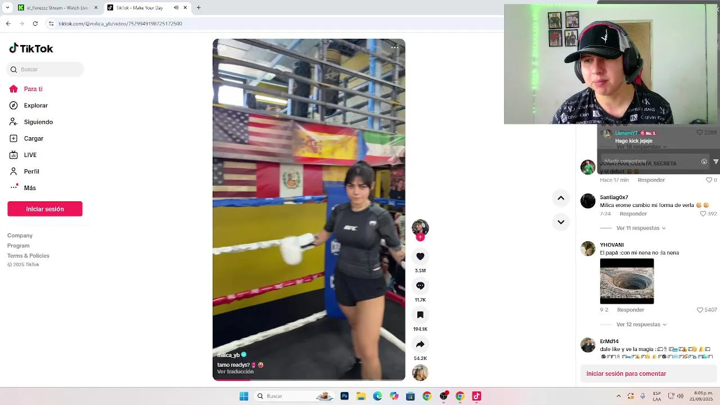This screenshot has height=405, width=720.
Task: Expand 12 replies under YHOVANI's comment
Action: click(641, 325)
